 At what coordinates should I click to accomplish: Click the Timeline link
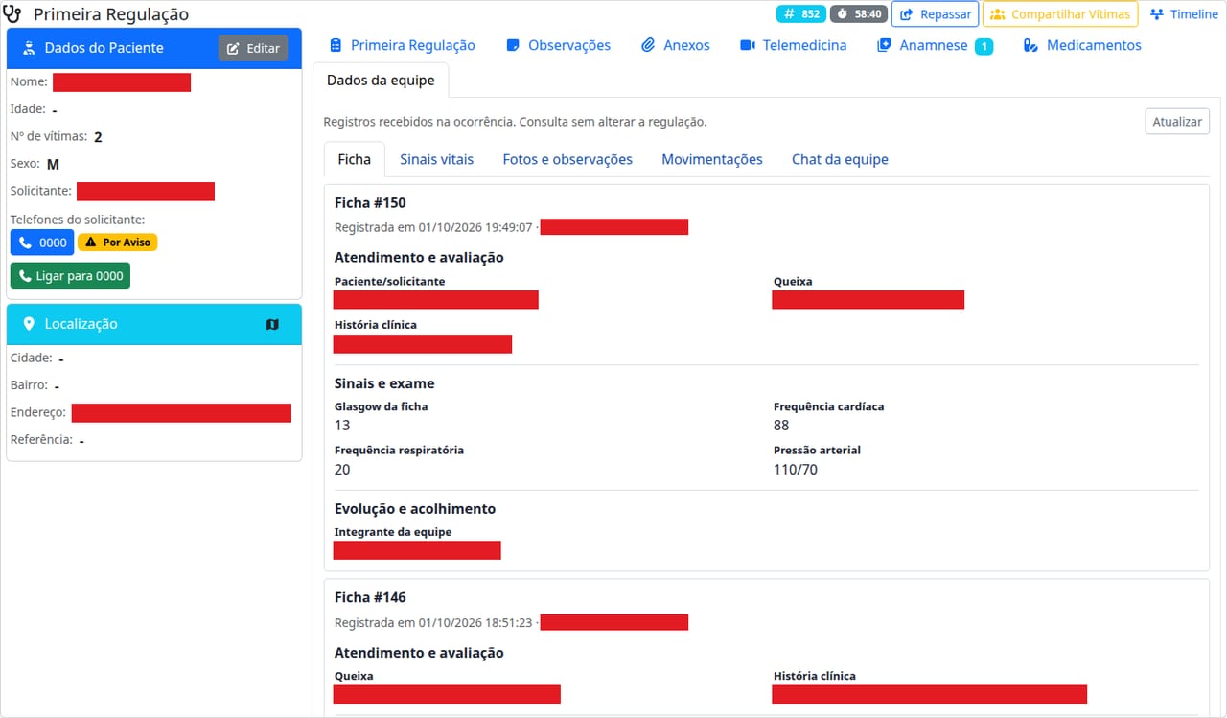point(1184,14)
